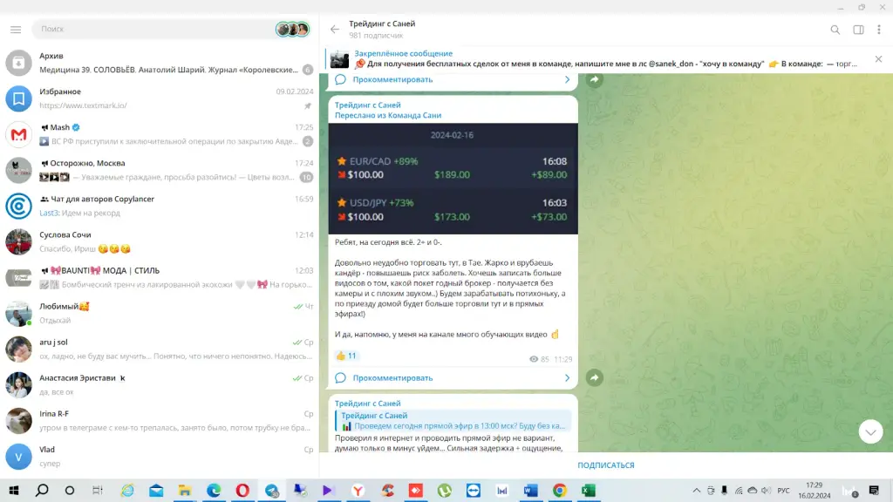Viewport: 893px width, 502px height.
Task: Open Yandex browser from taskbar
Action: click(x=358, y=491)
